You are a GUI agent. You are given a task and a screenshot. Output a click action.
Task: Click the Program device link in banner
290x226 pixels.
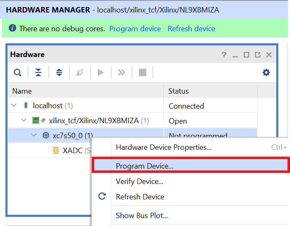point(135,29)
